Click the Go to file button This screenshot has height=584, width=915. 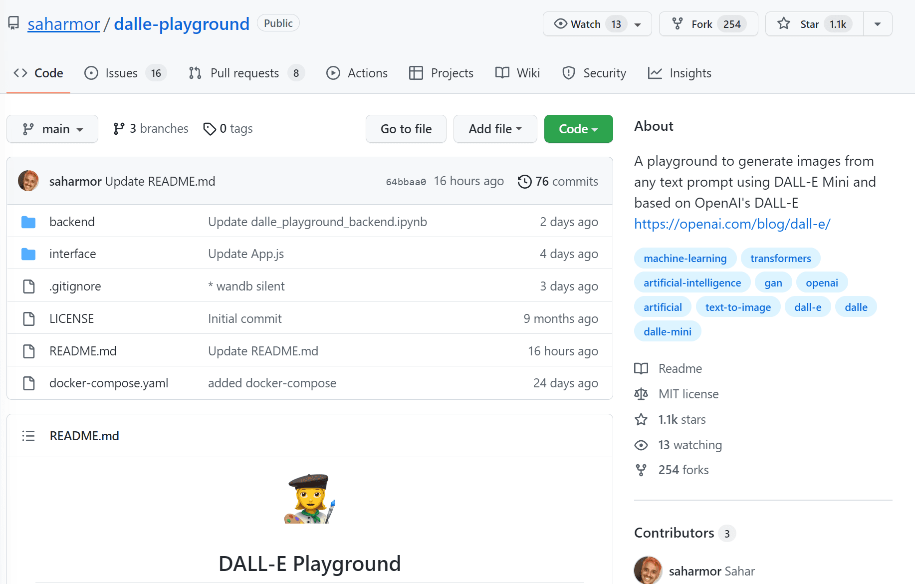[x=406, y=129]
